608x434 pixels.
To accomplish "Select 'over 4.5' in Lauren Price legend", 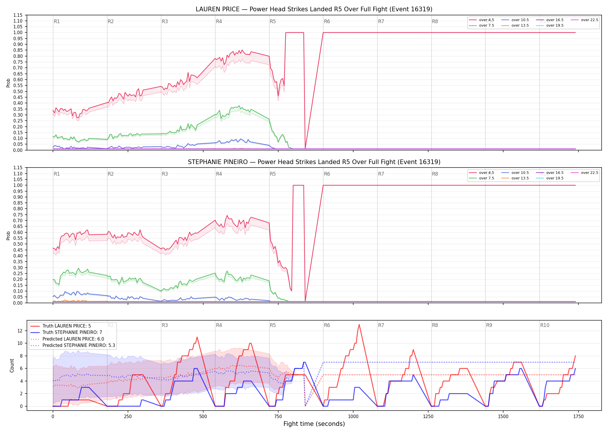I will tap(481, 20).
